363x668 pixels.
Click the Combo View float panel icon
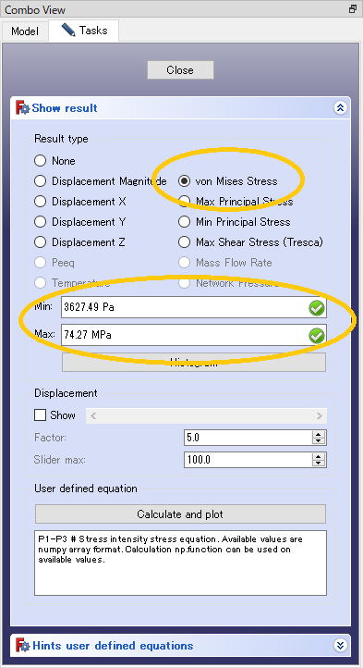pyautogui.click(x=352, y=9)
